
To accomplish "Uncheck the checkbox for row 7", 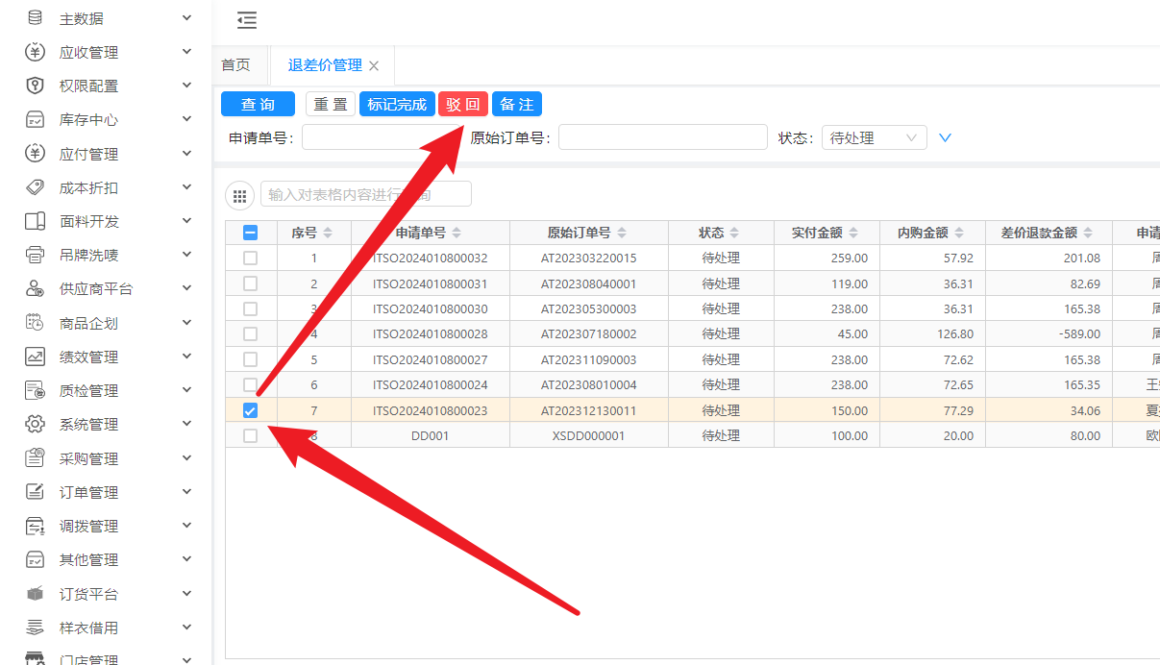I will (x=250, y=410).
